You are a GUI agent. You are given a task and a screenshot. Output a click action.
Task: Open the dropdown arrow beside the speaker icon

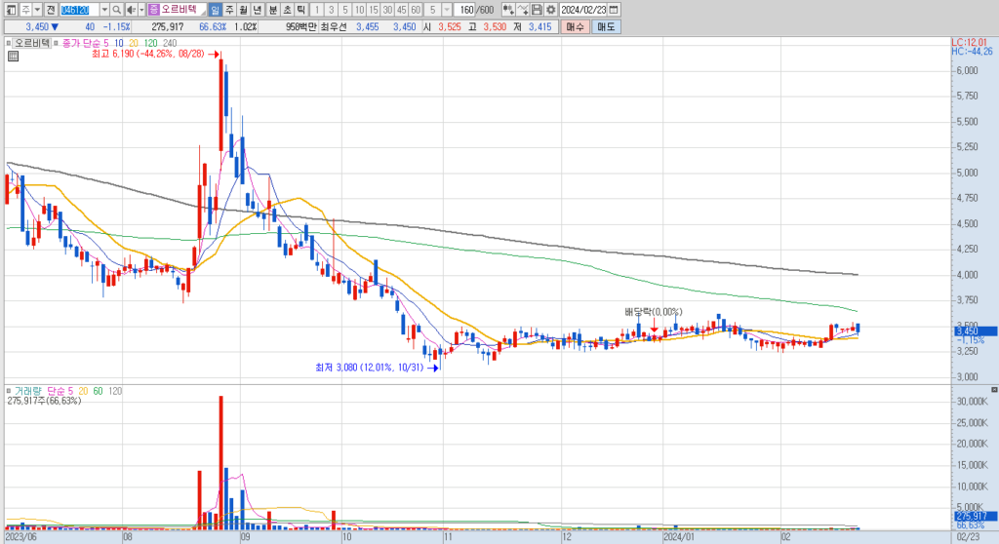click(x=141, y=10)
